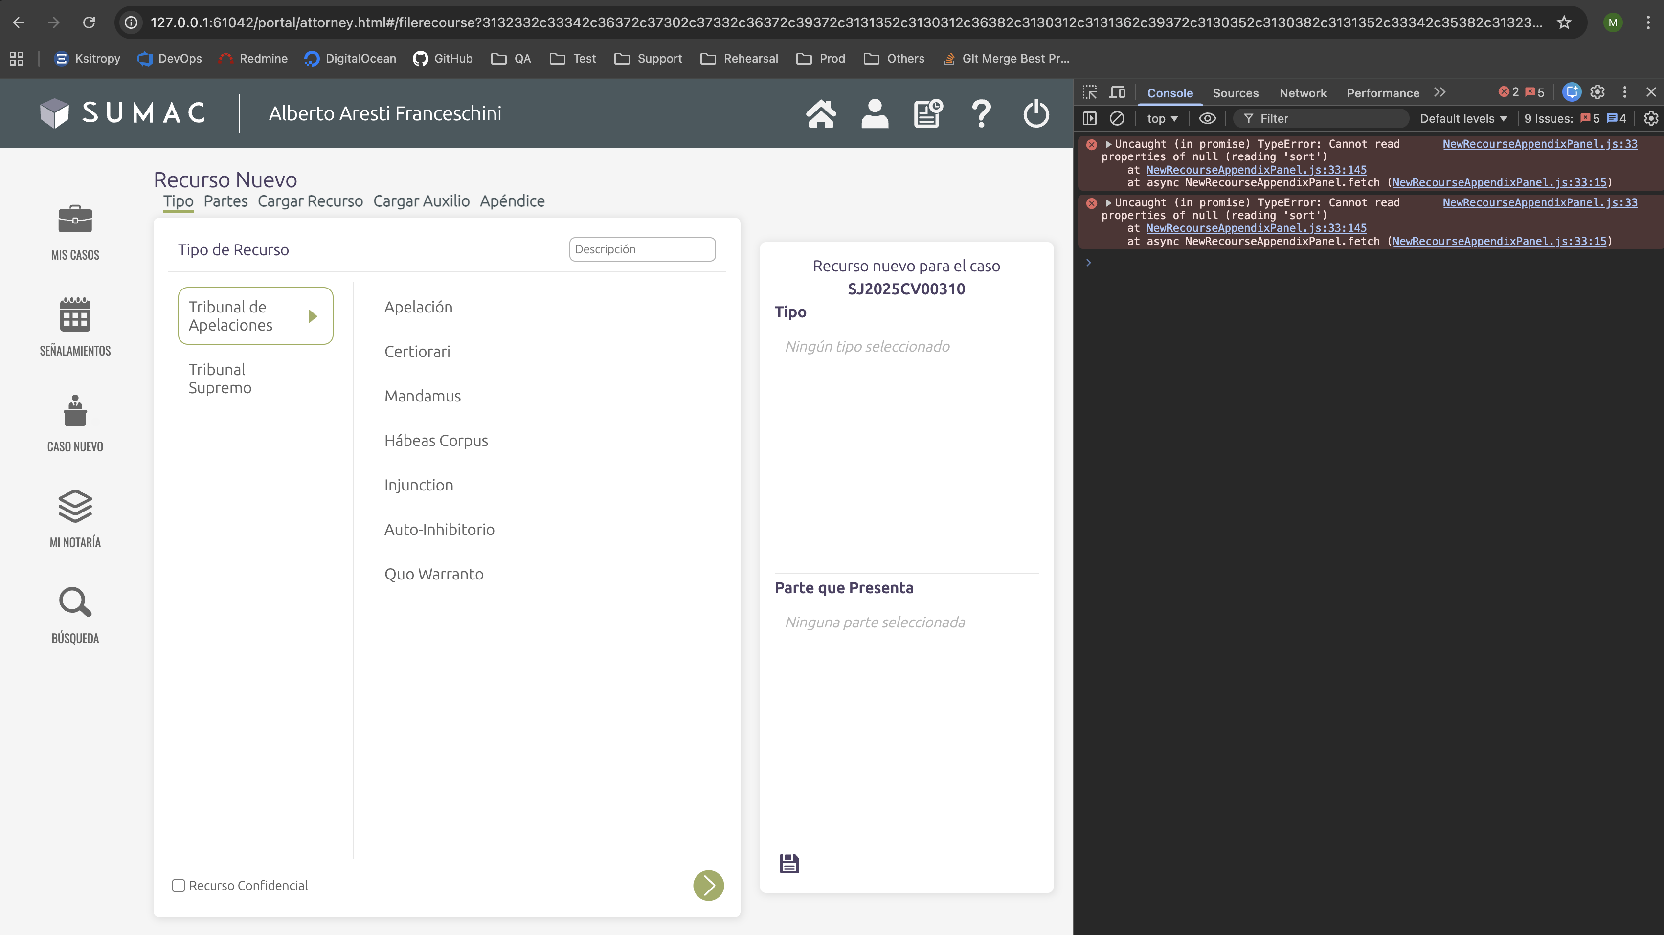Viewport: 1664px width, 935px height.
Task: Enable the Recurso Confidencial checkbox
Action: click(178, 885)
